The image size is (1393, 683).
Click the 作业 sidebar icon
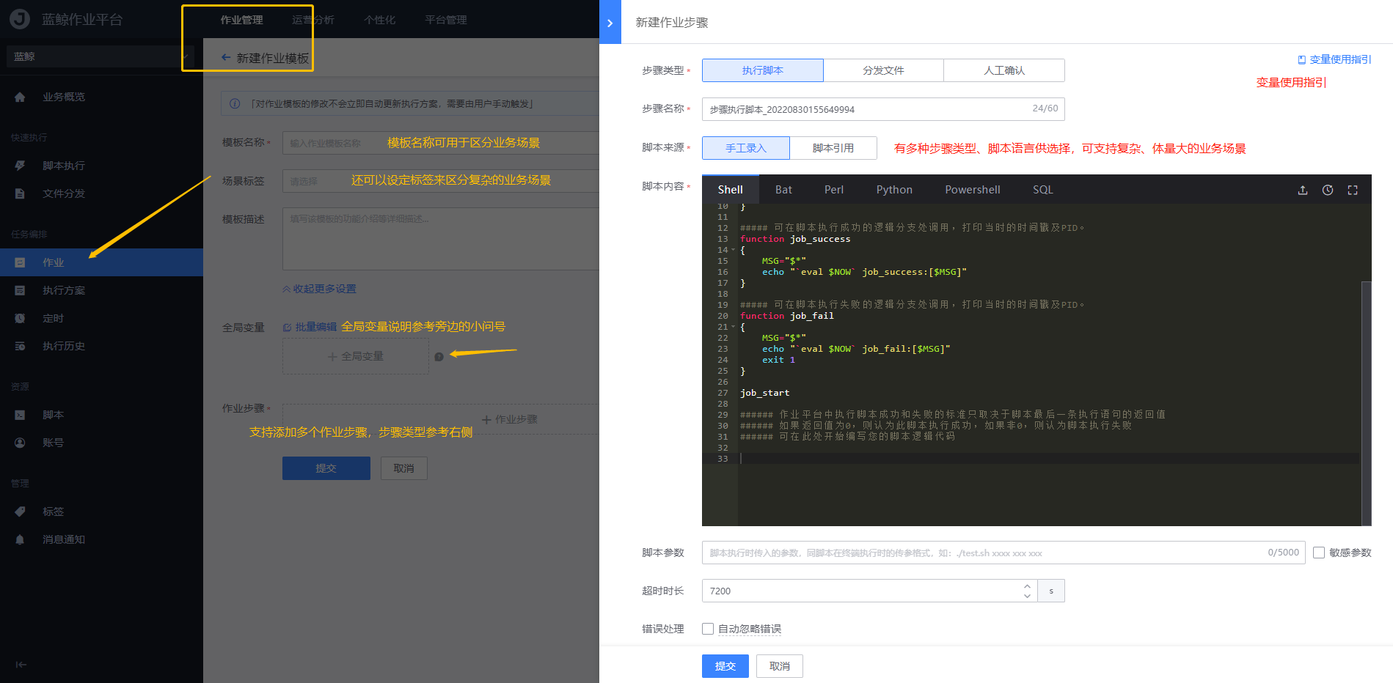pyautogui.click(x=20, y=262)
